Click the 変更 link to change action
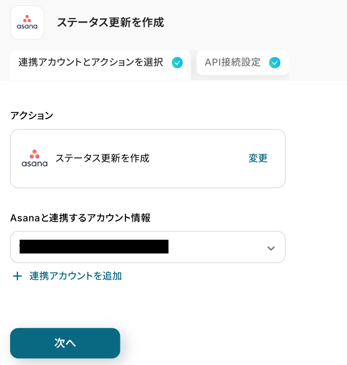 tap(258, 158)
